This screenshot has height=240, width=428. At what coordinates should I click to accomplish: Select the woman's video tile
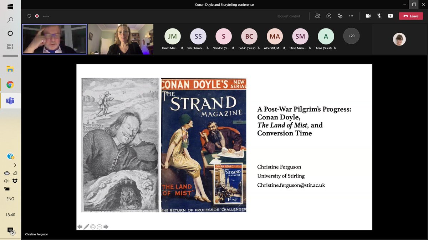click(121, 39)
